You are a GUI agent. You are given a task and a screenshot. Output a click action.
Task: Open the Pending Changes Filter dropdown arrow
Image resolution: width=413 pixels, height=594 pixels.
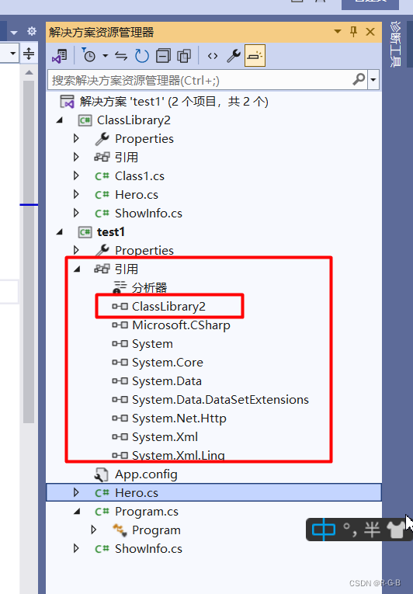tap(105, 56)
